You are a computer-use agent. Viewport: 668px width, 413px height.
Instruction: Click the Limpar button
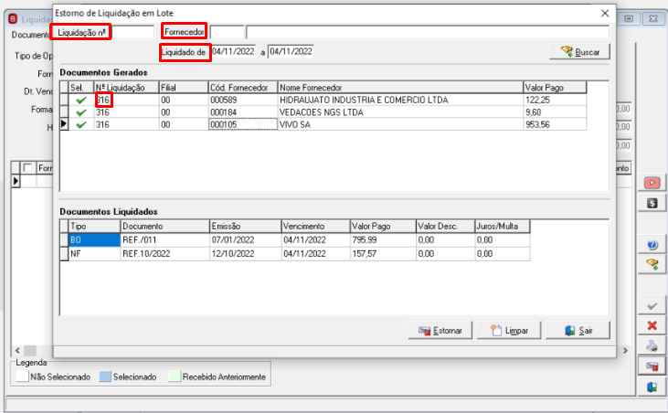[x=509, y=331]
